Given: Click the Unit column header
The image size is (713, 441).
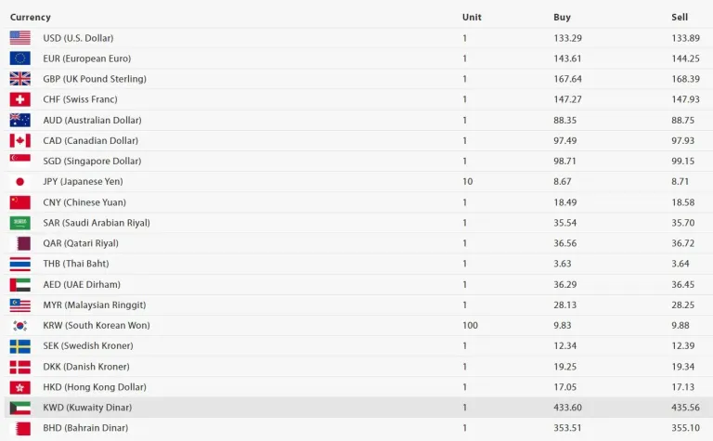Looking at the screenshot, I should (x=472, y=18).
